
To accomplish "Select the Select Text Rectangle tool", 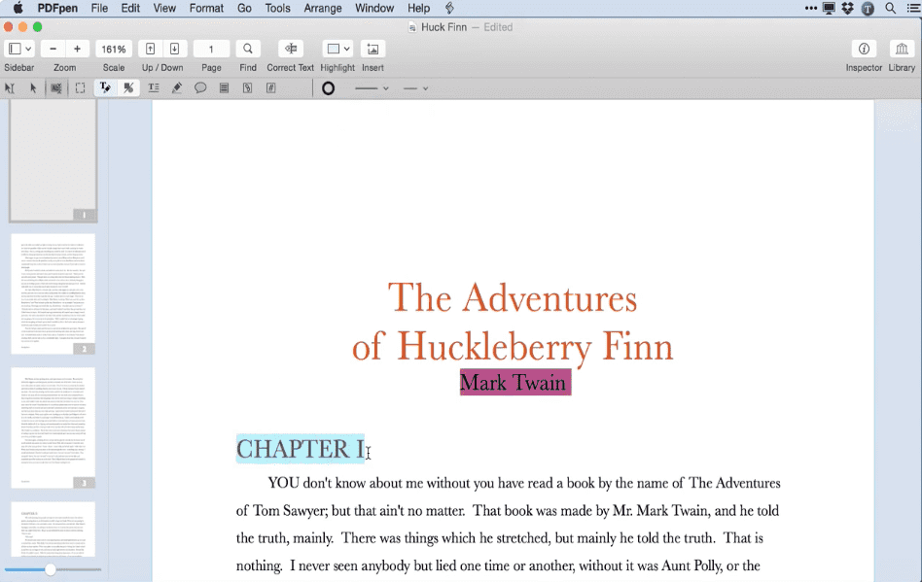I will (x=56, y=88).
